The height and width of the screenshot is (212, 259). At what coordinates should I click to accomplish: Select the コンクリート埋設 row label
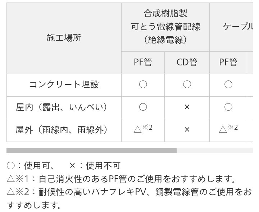(x=64, y=85)
